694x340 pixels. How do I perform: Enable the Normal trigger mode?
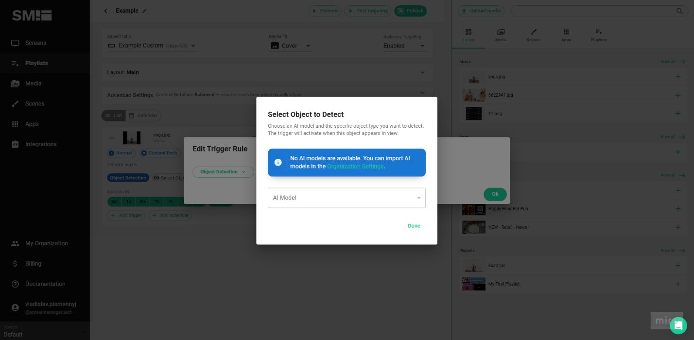tap(121, 153)
